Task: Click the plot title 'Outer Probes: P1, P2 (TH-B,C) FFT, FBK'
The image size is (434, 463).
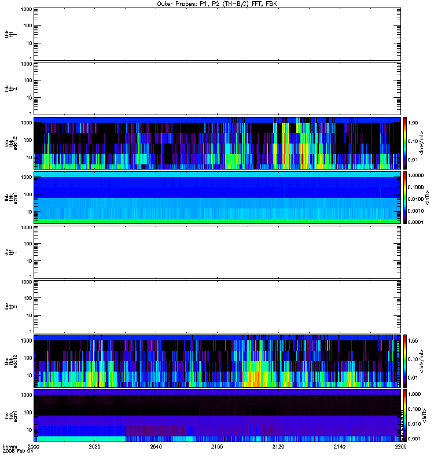Action: [217, 4]
